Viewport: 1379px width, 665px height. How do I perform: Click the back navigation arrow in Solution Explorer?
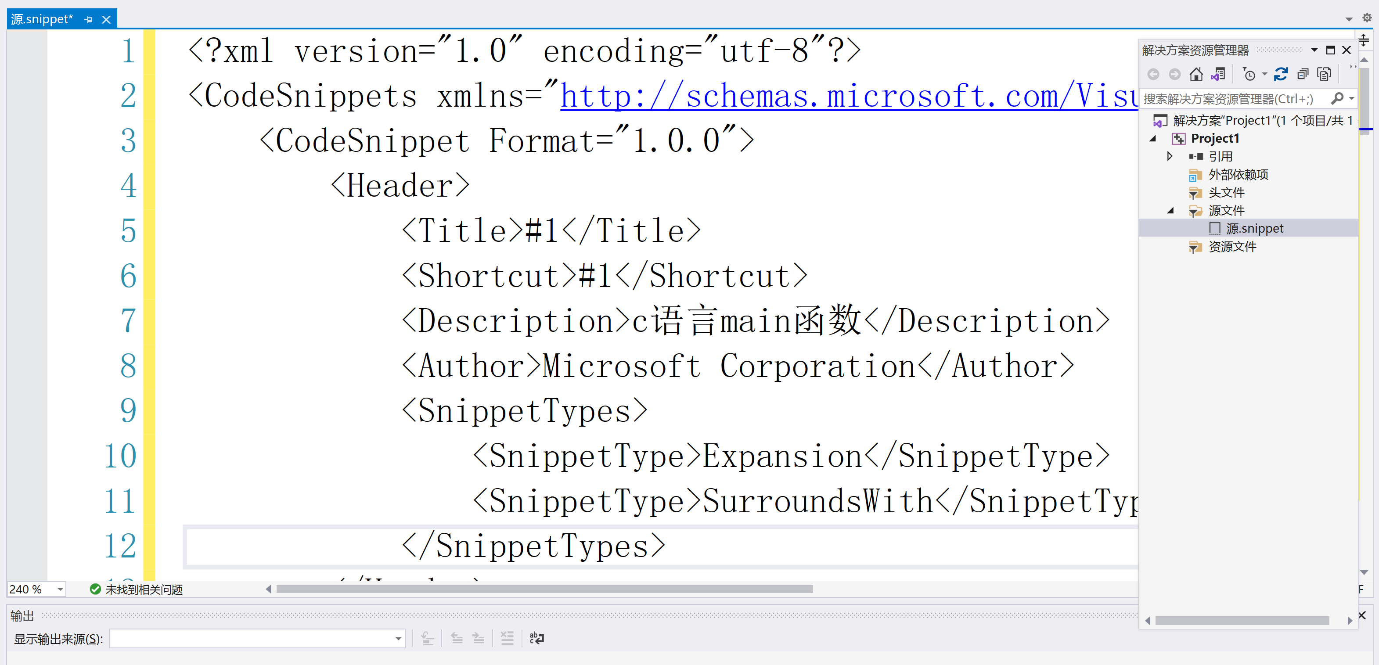[1153, 74]
